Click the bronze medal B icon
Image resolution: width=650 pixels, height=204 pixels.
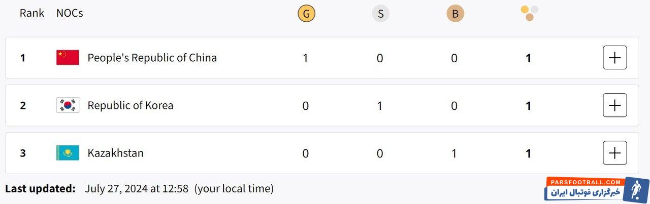(x=455, y=14)
